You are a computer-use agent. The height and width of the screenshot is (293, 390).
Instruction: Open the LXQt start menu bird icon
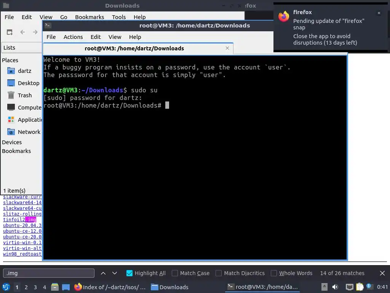click(6, 287)
